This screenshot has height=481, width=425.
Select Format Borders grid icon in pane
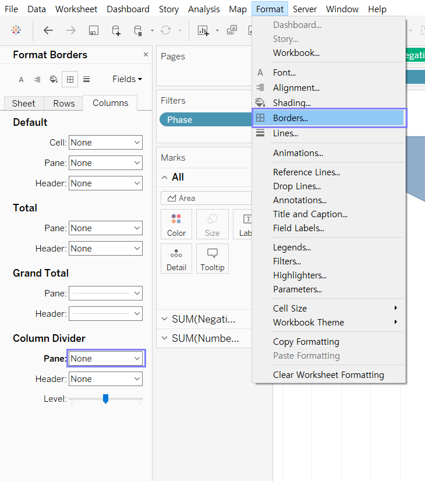click(x=70, y=80)
